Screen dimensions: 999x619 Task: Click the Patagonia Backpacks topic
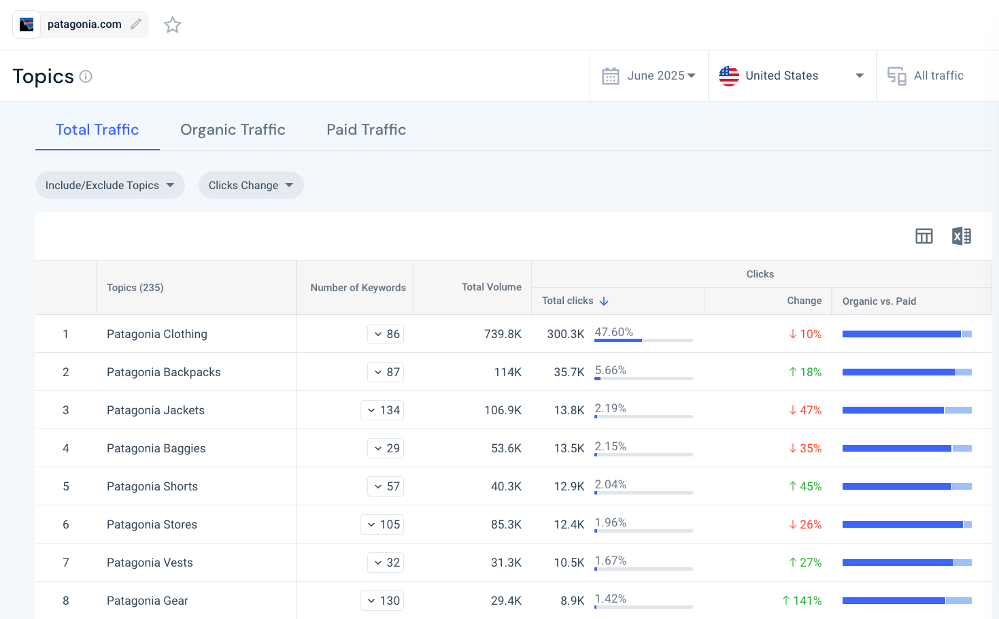[x=164, y=372]
